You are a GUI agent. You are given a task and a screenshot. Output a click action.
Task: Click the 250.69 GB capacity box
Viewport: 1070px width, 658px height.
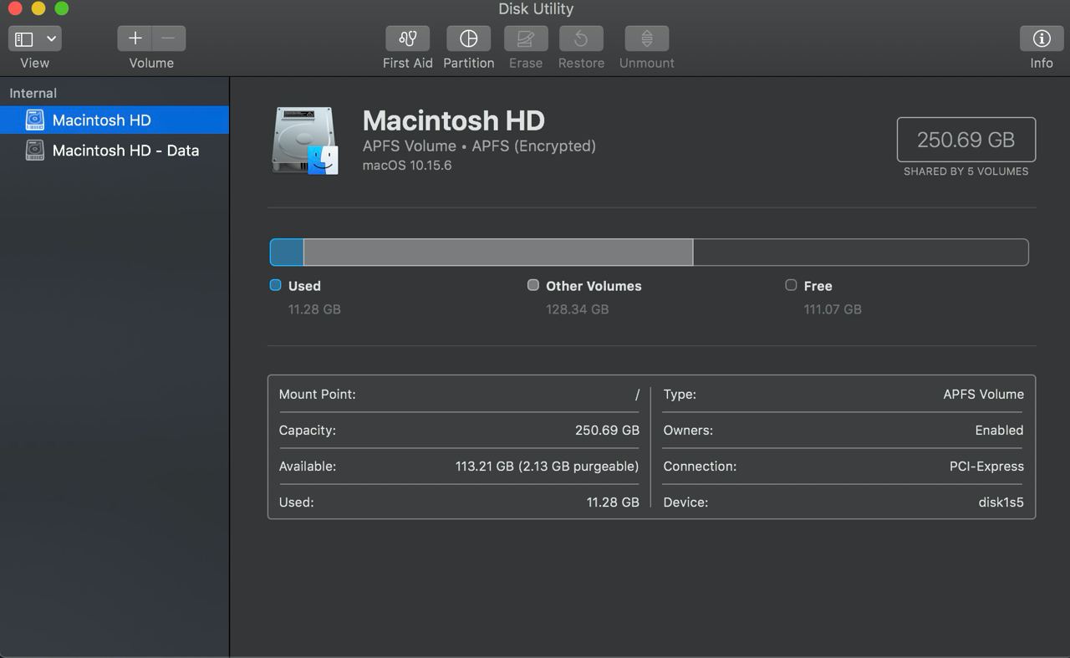coord(966,140)
